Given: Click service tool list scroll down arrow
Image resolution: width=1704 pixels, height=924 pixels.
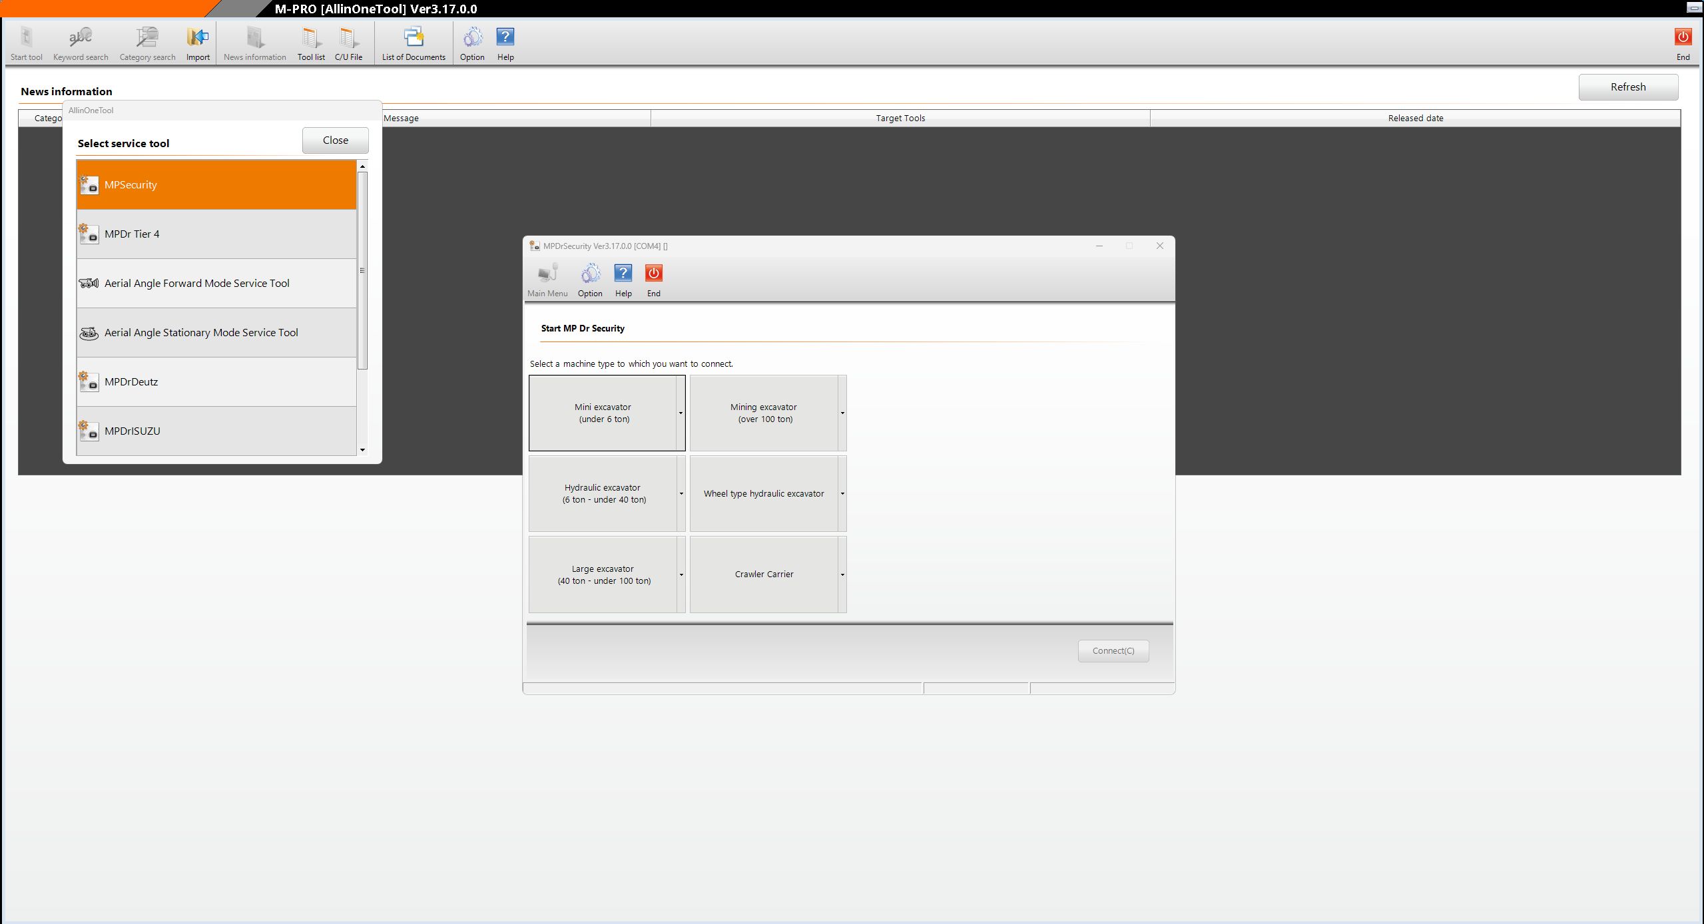Looking at the screenshot, I should [x=362, y=450].
